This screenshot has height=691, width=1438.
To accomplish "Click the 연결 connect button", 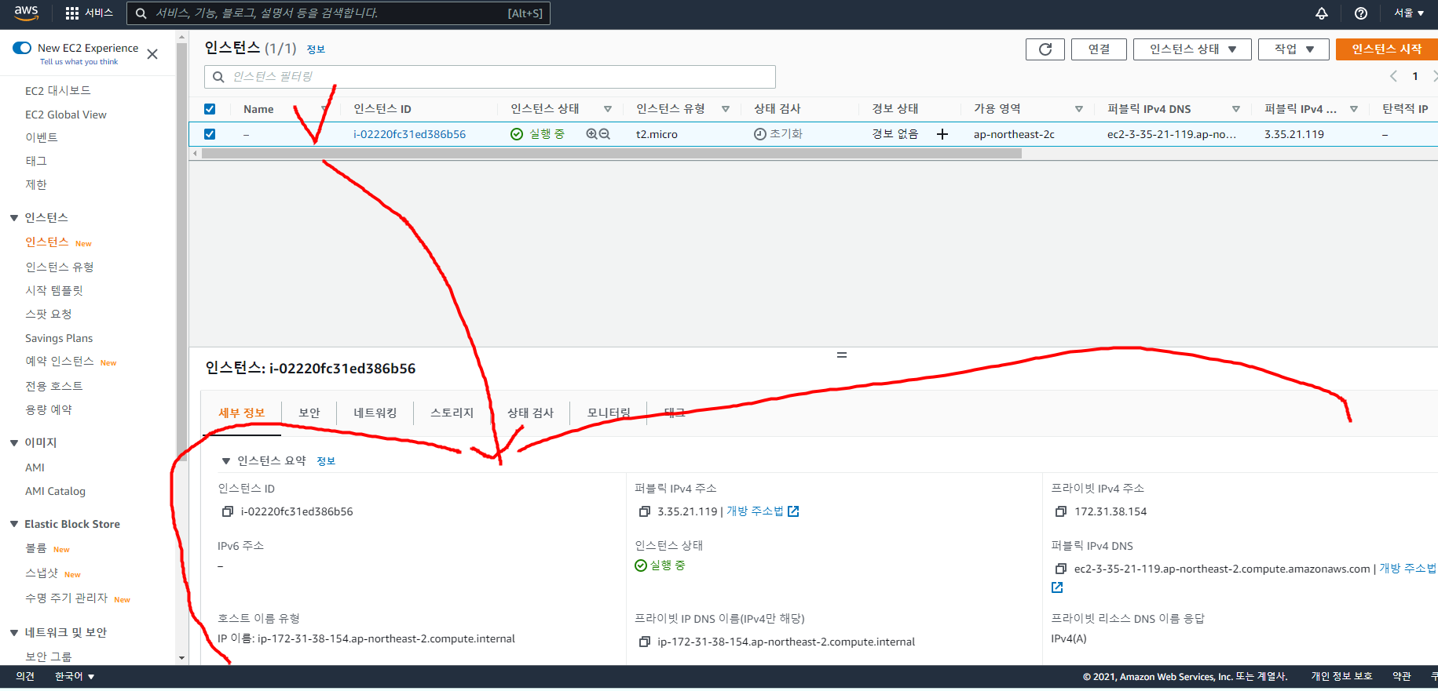I will coord(1099,49).
